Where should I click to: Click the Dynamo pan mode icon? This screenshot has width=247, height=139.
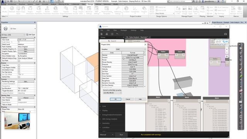(227, 56)
